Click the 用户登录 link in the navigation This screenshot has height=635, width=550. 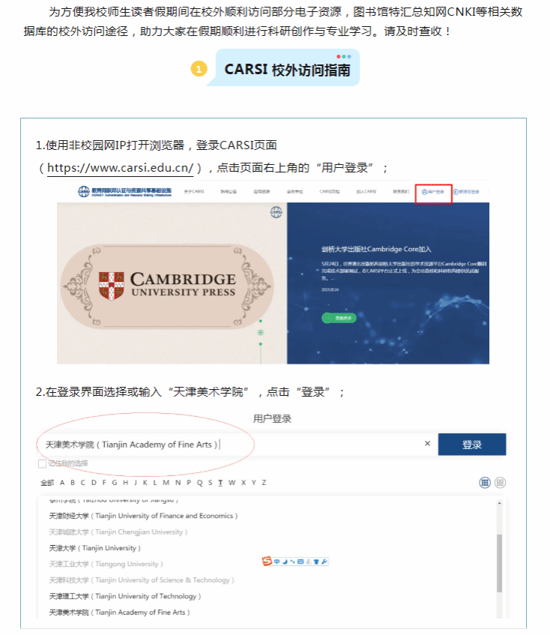click(433, 192)
